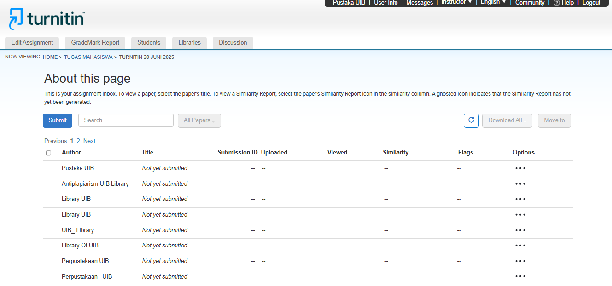Refresh the assignment inbox list
The width and height of the screenshot is (612, 286).
point(471,120)
